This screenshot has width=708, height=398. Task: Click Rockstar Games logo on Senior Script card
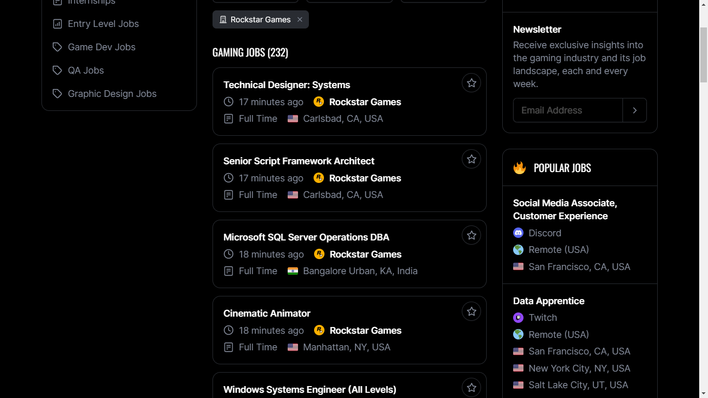click(x=319, y=178)
